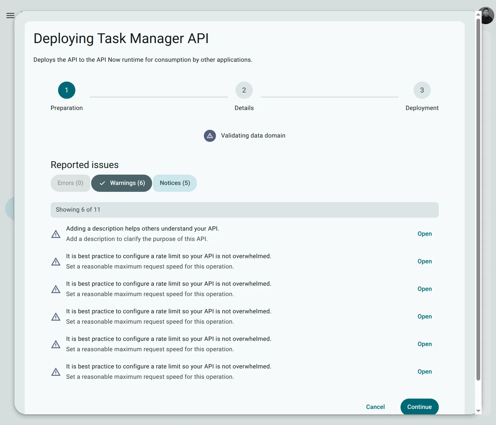Continue to the next step
Image resolution: width=496 pixels, height=425 pixels.
point(420,407)
